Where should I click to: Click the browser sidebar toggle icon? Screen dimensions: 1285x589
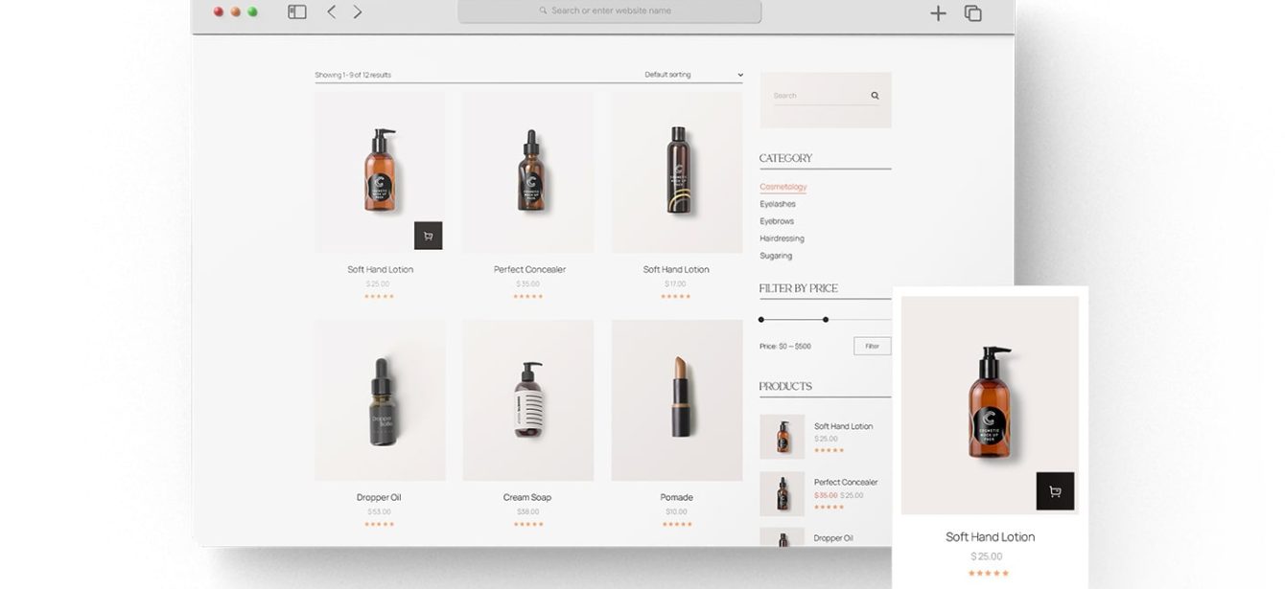click(297, 11)
